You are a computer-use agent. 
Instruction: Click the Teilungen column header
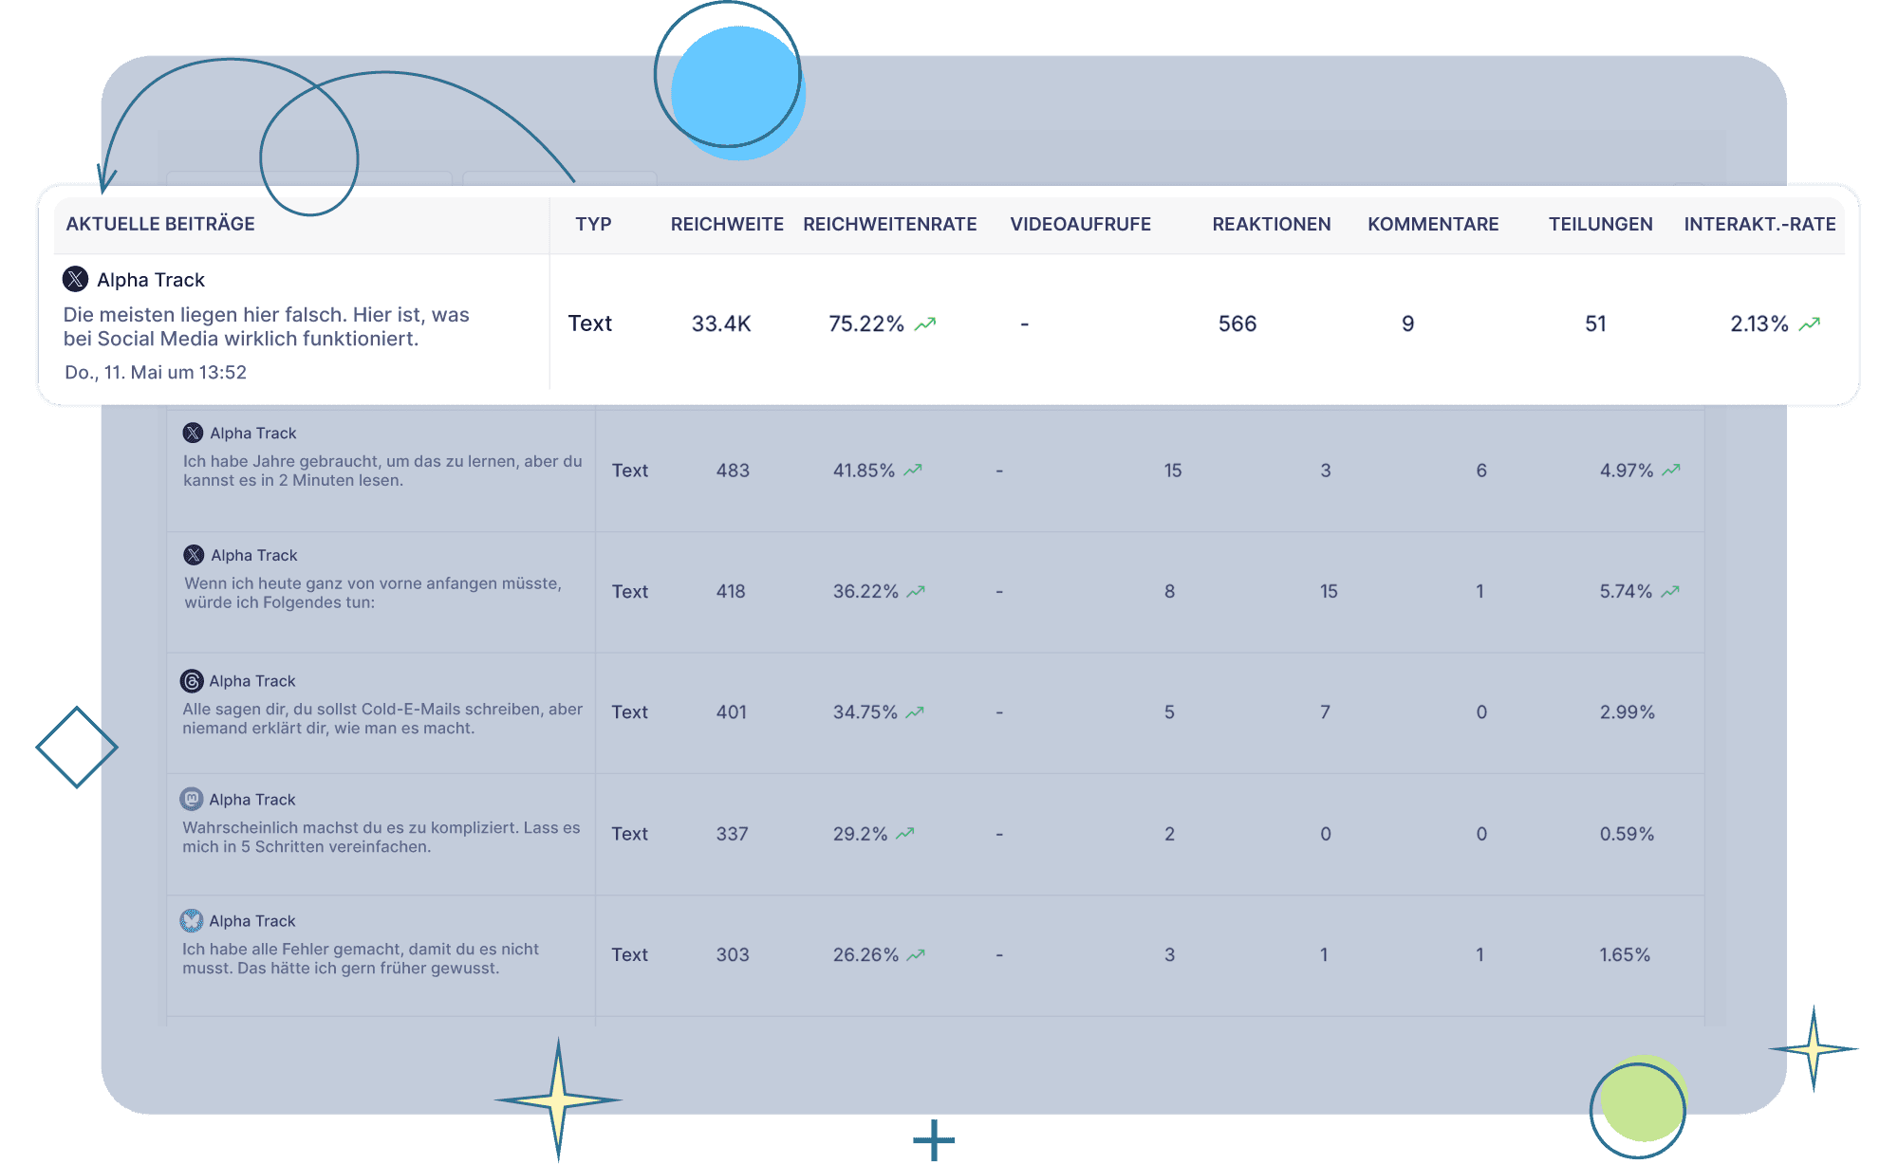coord(1600,224)
